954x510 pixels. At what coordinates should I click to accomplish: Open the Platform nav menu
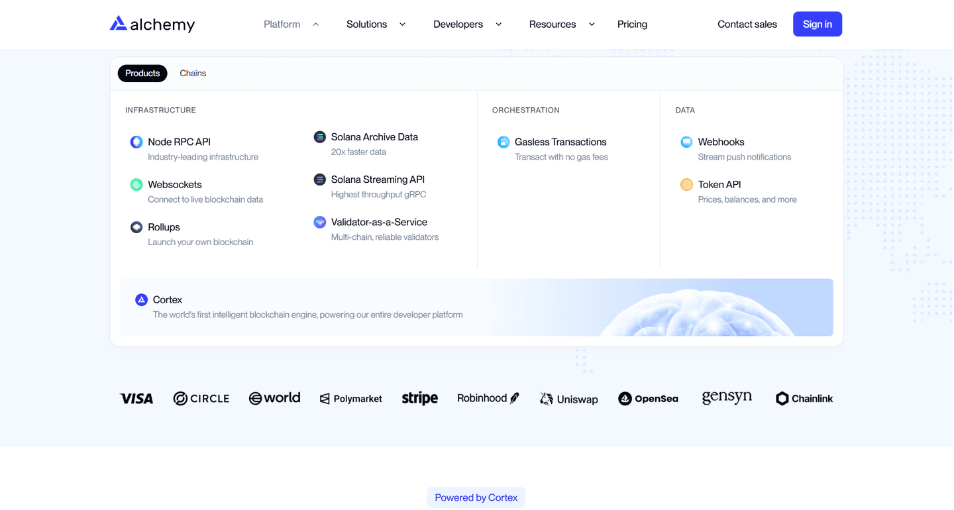(282, 25)
